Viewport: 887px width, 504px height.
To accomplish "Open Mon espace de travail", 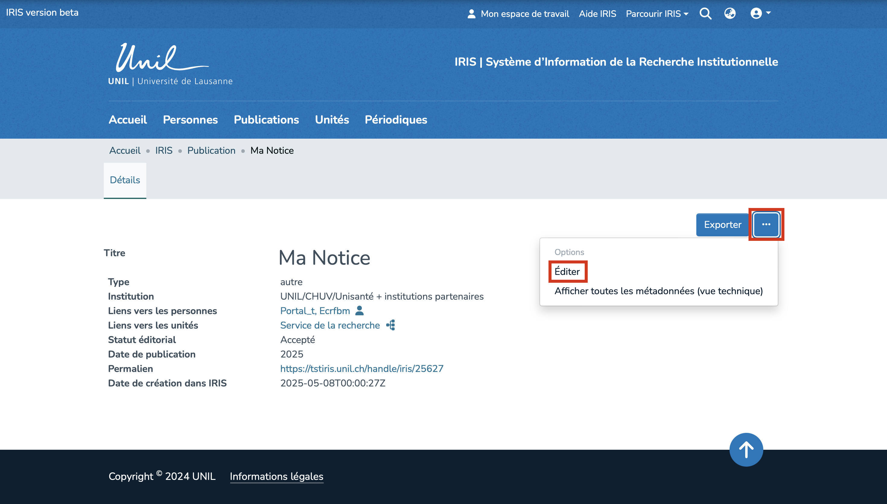I will [518, 14].
